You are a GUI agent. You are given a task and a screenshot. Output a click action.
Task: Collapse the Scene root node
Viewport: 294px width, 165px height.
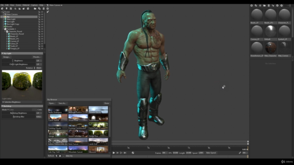pos(1,12)
